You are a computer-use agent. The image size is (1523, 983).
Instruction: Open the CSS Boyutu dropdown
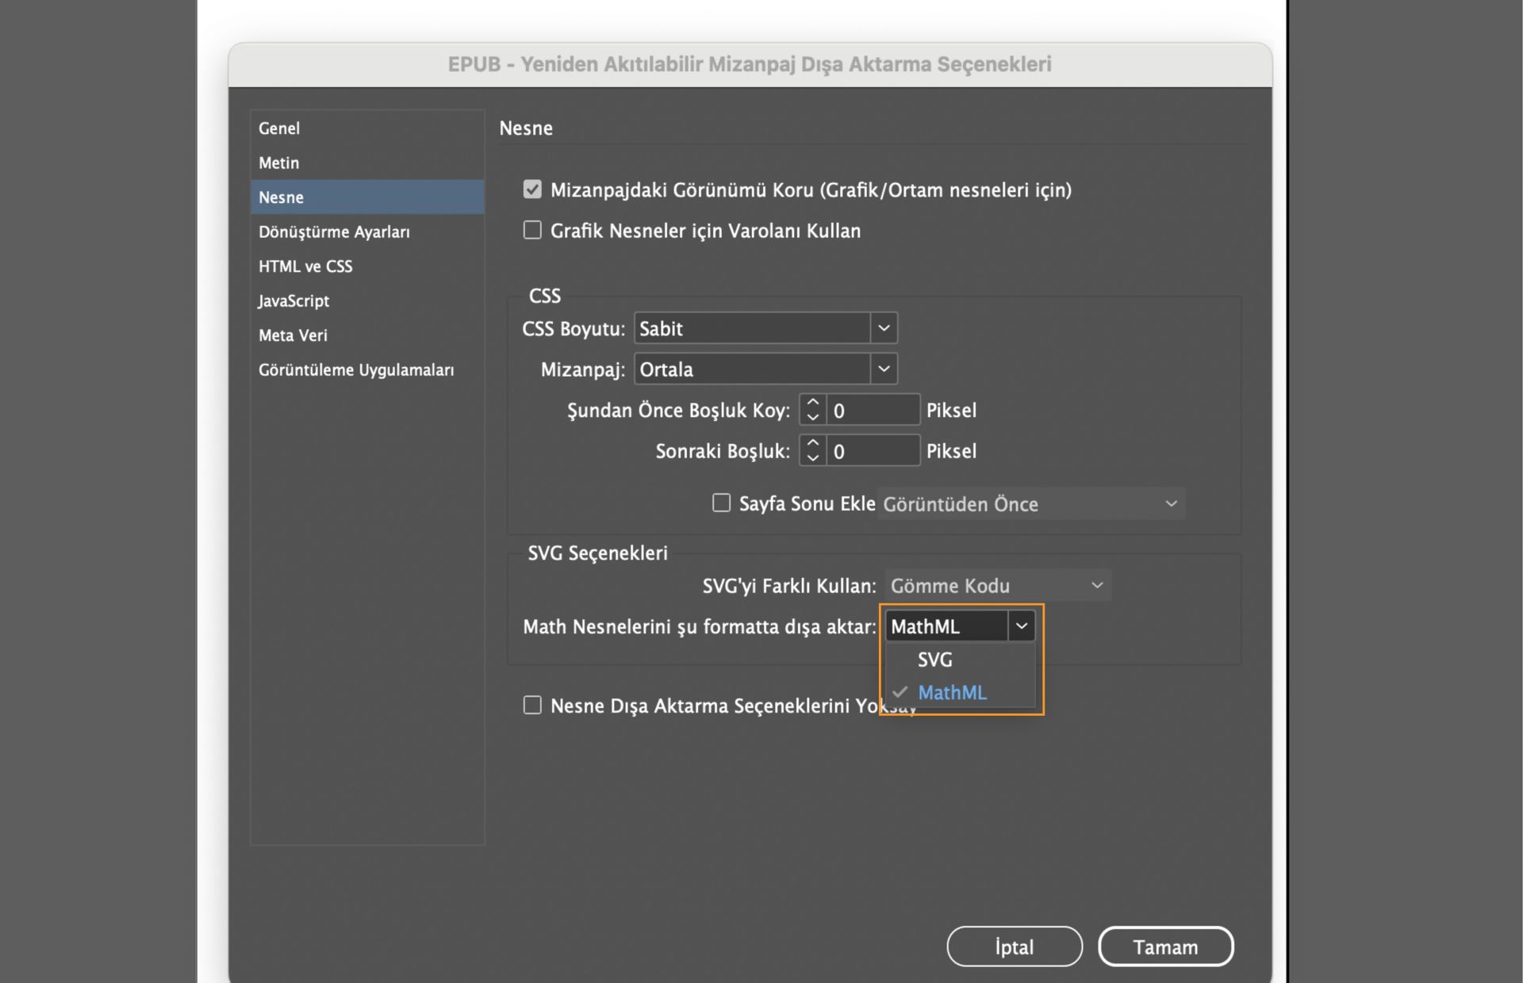pos(884,328)
